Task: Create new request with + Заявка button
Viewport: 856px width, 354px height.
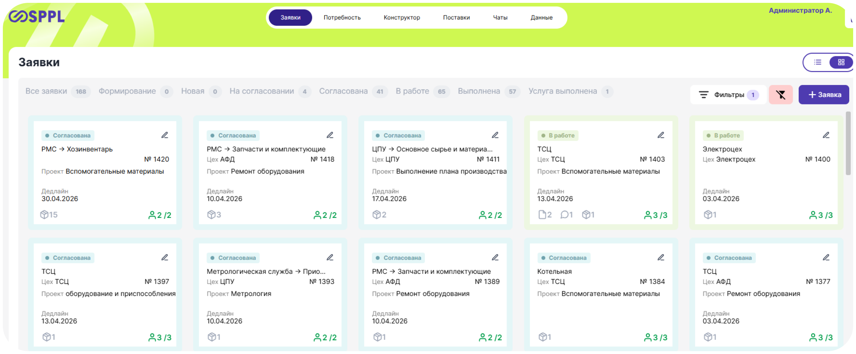Action: point(824,95)
